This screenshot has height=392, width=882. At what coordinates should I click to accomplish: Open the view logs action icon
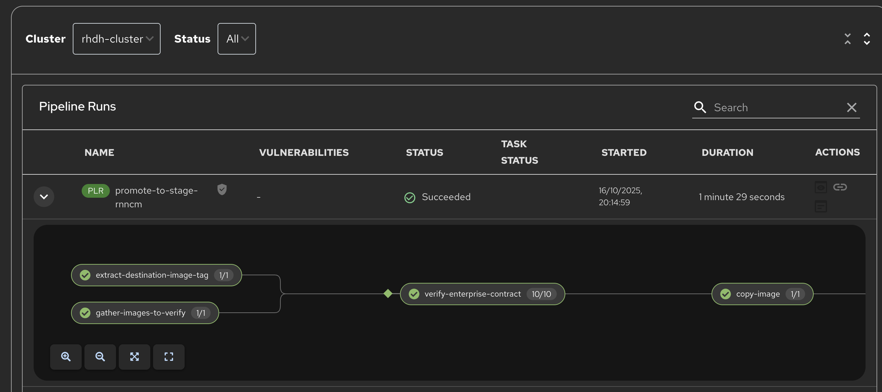point(821,207)
